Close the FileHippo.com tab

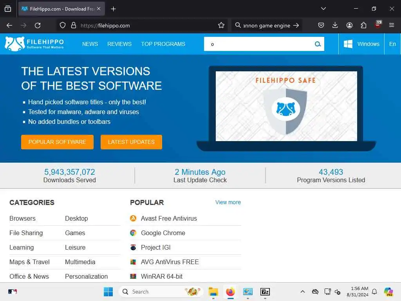pyautogui.click(x=99, y=9)
